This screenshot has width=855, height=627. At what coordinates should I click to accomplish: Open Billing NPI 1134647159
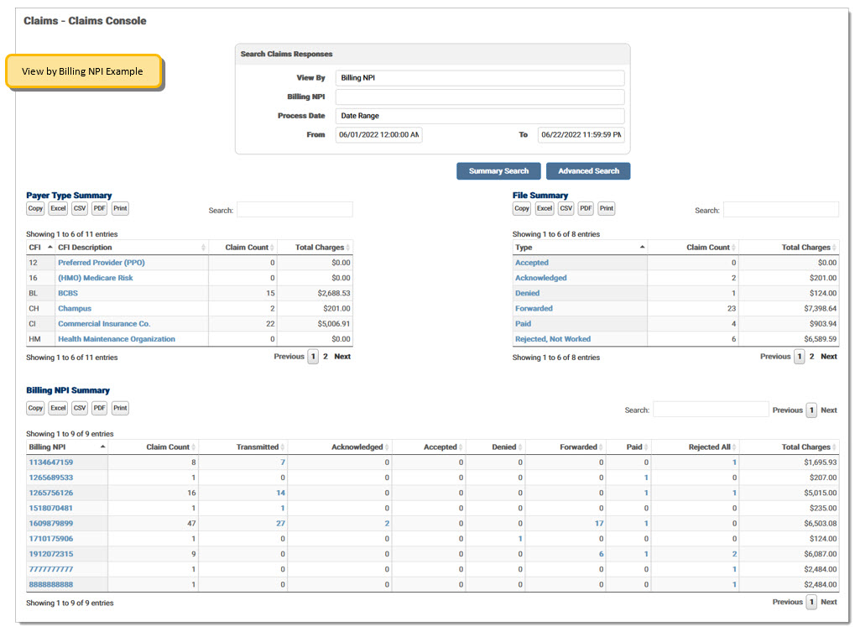(50, 462)
